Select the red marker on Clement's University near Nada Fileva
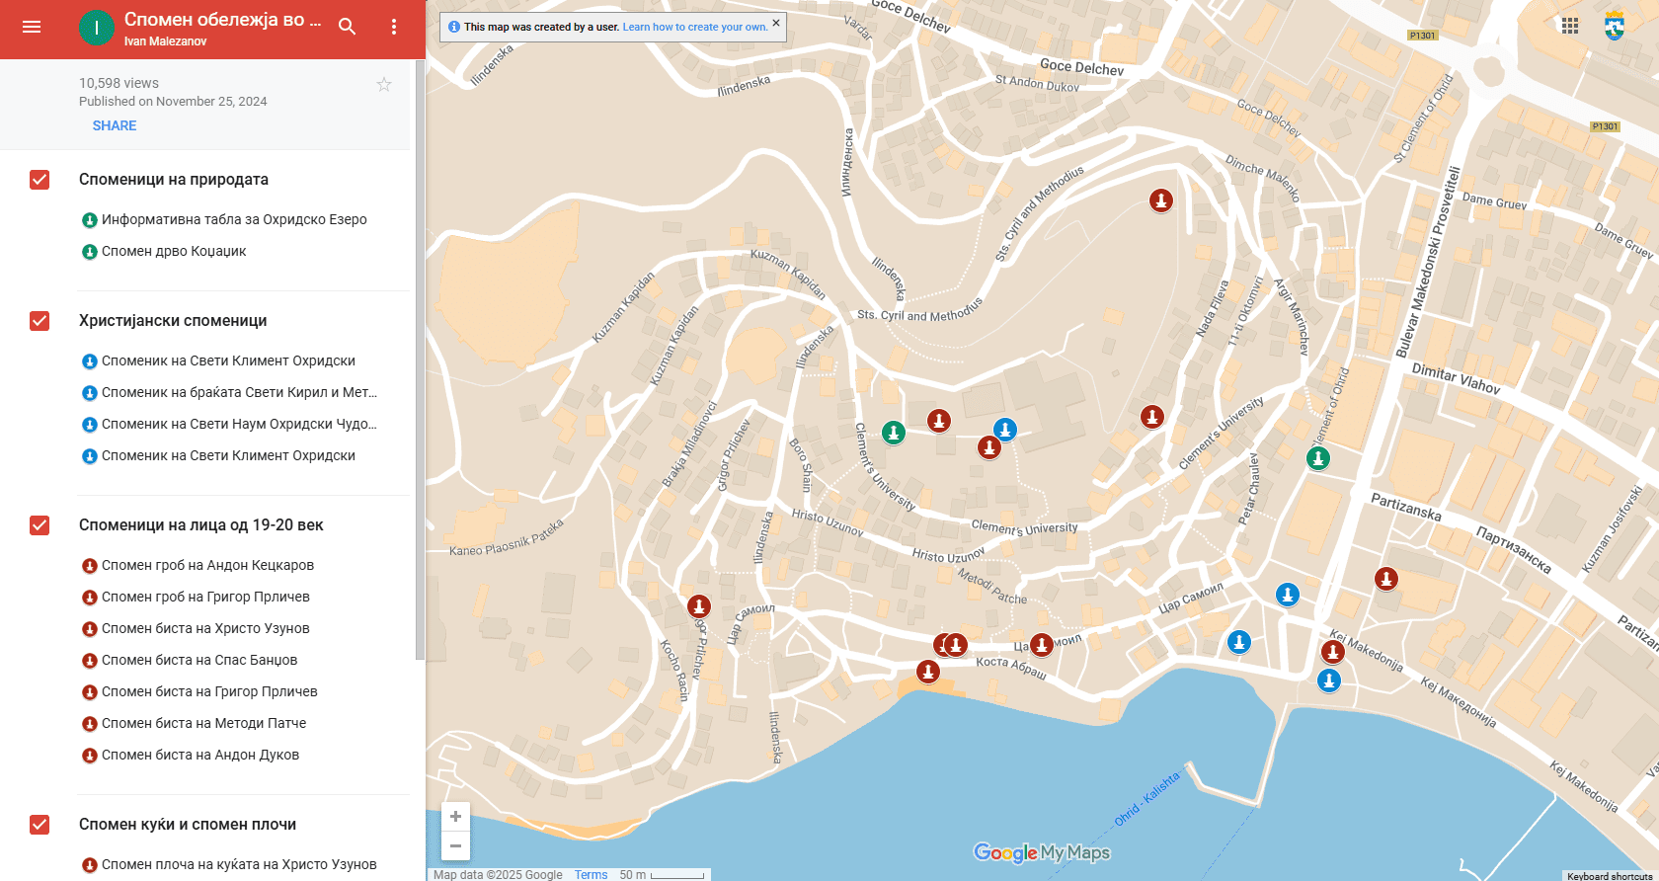This screenshot has height=881, width=1659. [x=1152, y=417]
